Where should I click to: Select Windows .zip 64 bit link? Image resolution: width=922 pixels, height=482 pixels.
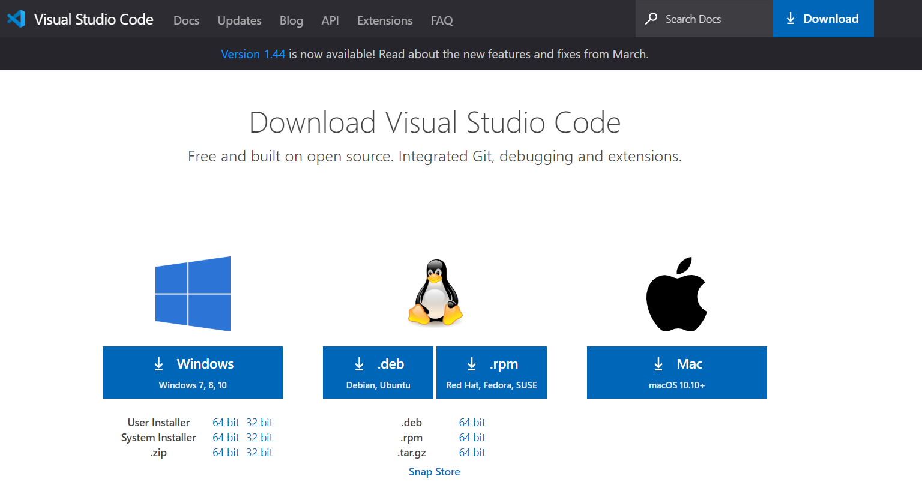point(226,453)
